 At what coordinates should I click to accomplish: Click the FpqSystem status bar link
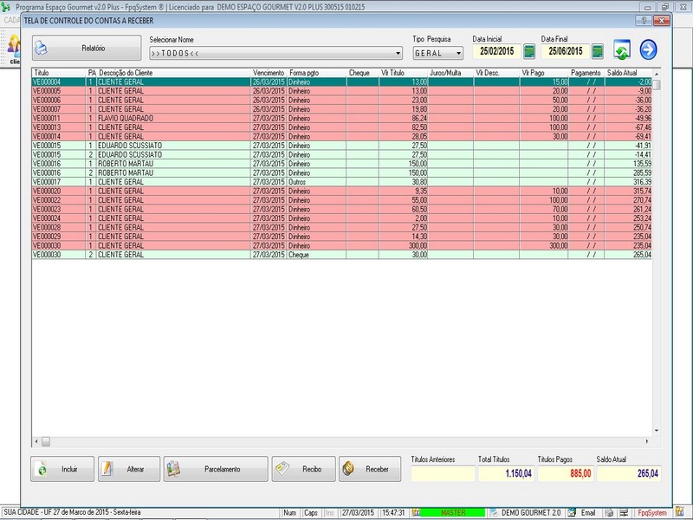pos(652,513)
